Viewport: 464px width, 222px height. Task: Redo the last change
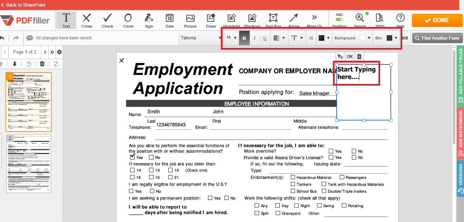pyautogui.click(x=16, y=38)
